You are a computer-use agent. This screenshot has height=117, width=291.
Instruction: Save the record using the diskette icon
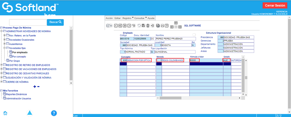pos(143,26)
